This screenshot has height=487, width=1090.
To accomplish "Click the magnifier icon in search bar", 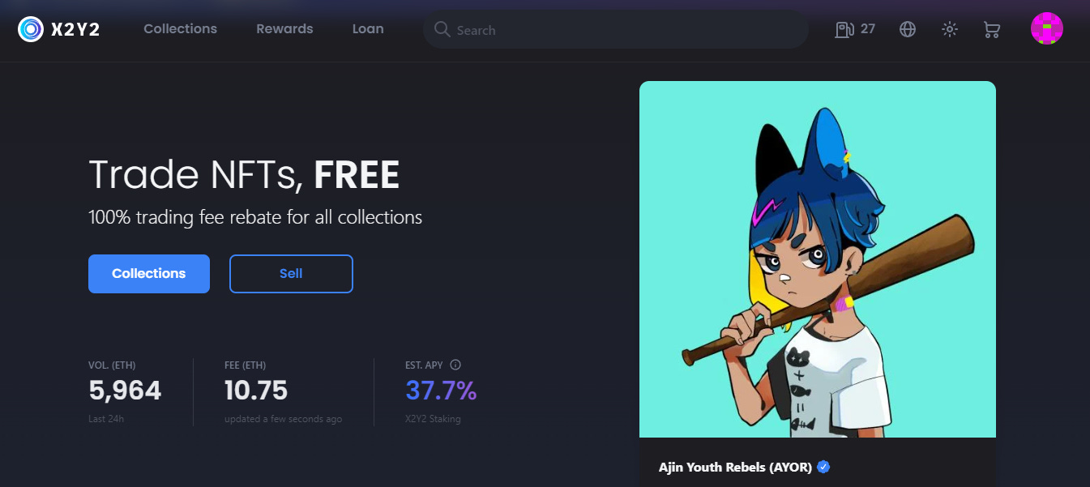I will (442, 29).
